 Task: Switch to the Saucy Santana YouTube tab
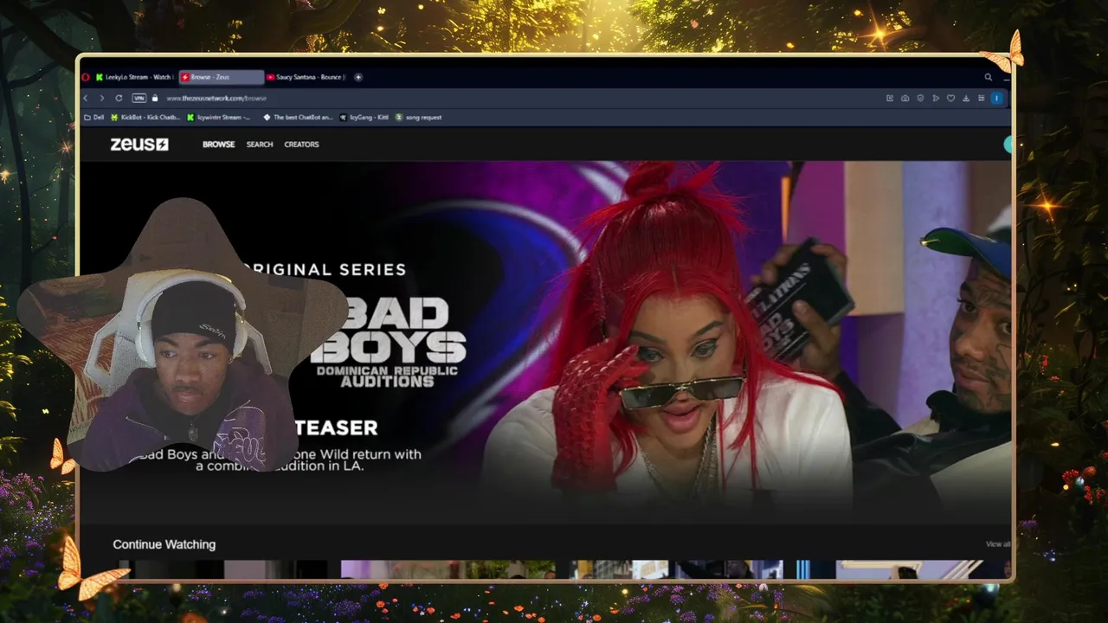pos(306,77)
